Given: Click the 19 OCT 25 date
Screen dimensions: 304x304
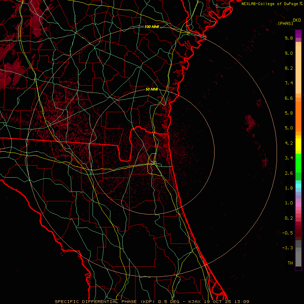Looking at the screenshot, I should pyautogui.click(x=218, y=302).
